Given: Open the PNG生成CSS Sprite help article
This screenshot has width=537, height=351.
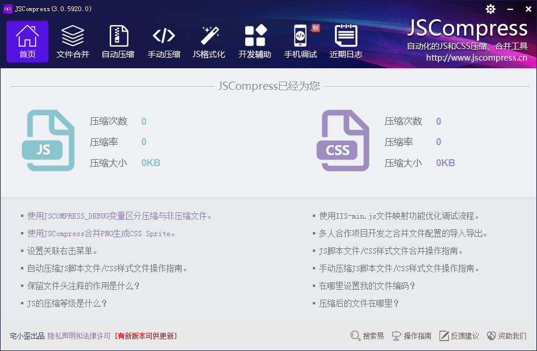Looking at the screenshot, I should click(101, 233).
